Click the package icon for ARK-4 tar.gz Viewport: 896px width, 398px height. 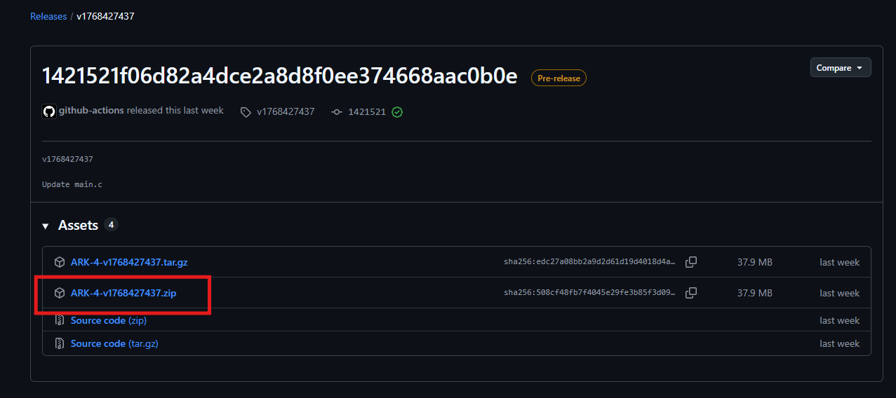click(x=60, y=262)
